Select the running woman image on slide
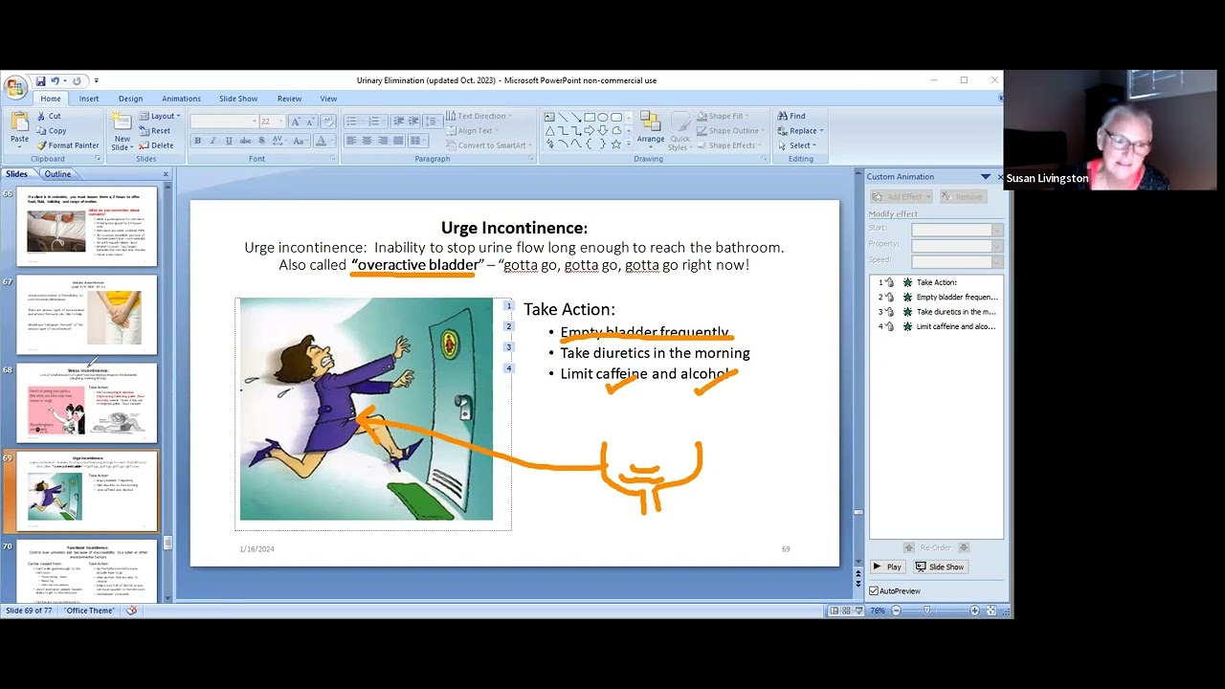The image size is (1225, 689). point(366,409)
